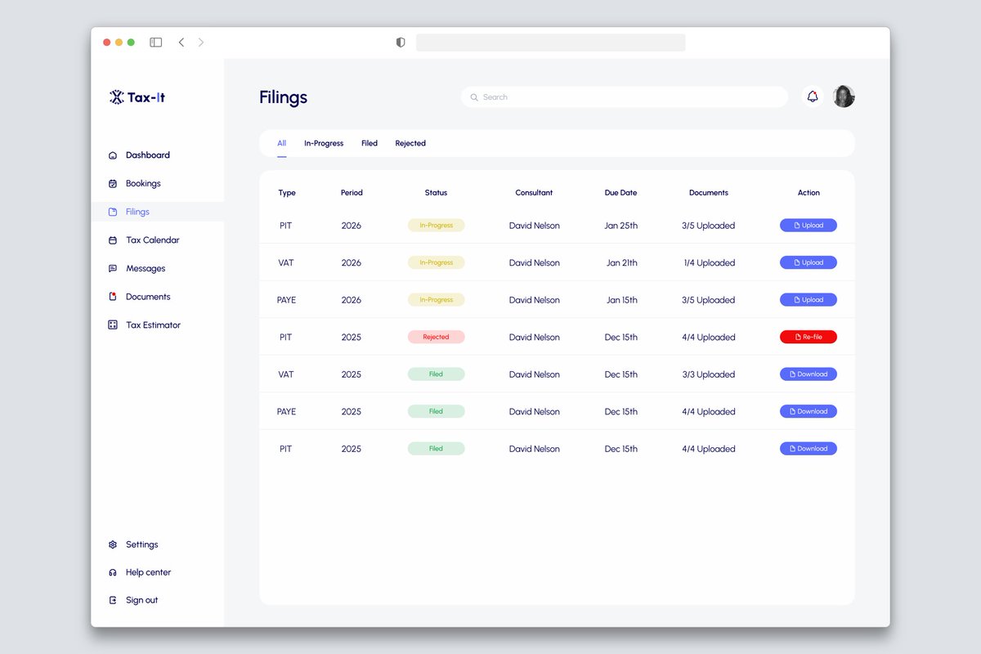This screenshot has width=981, height=654.
Task: Switch to the Filed tab
Action: [x=370, y=143]
